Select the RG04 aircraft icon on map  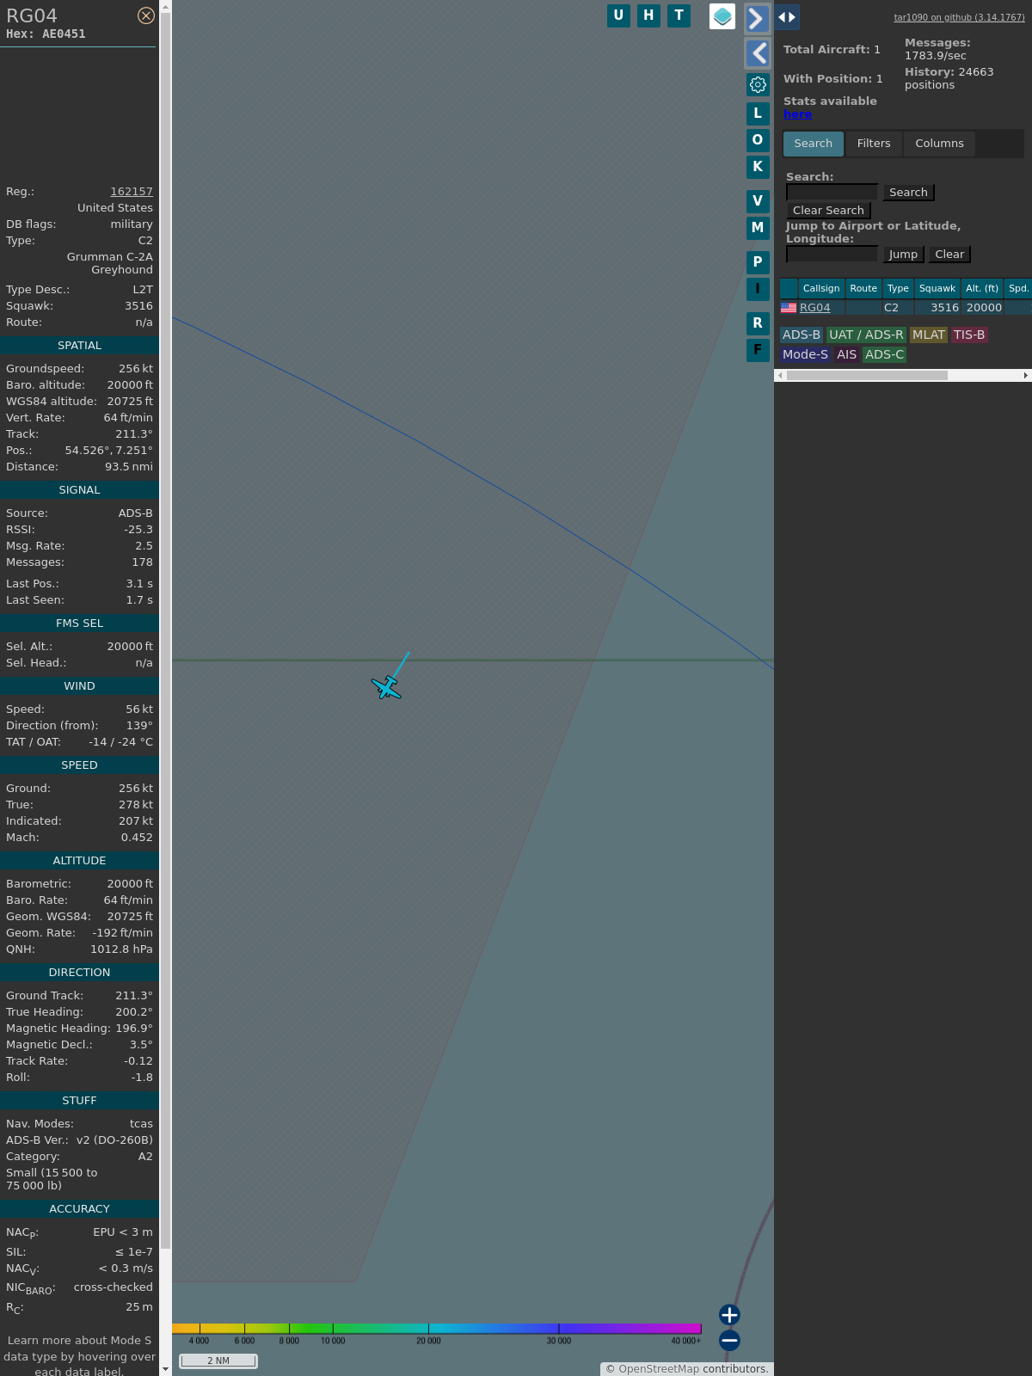387,687
